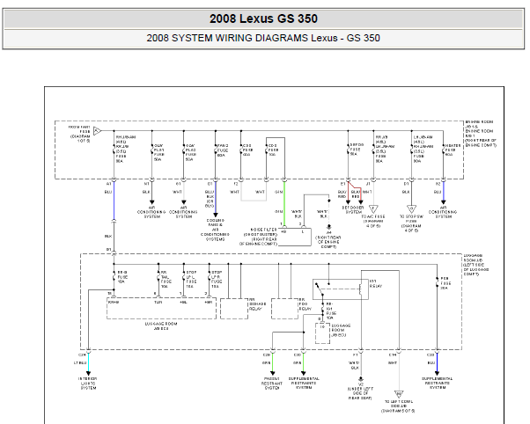Click the triangle F connector above TO A/C FUSE
The height and width of the screenshot is (424, 530).
tap(373, 208)
